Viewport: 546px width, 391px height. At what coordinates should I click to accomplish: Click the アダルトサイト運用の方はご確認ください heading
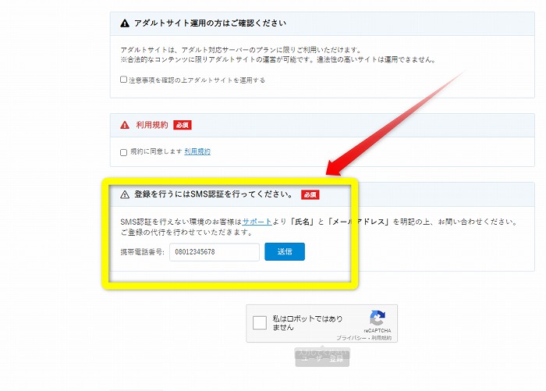click(x=210, y=24)
